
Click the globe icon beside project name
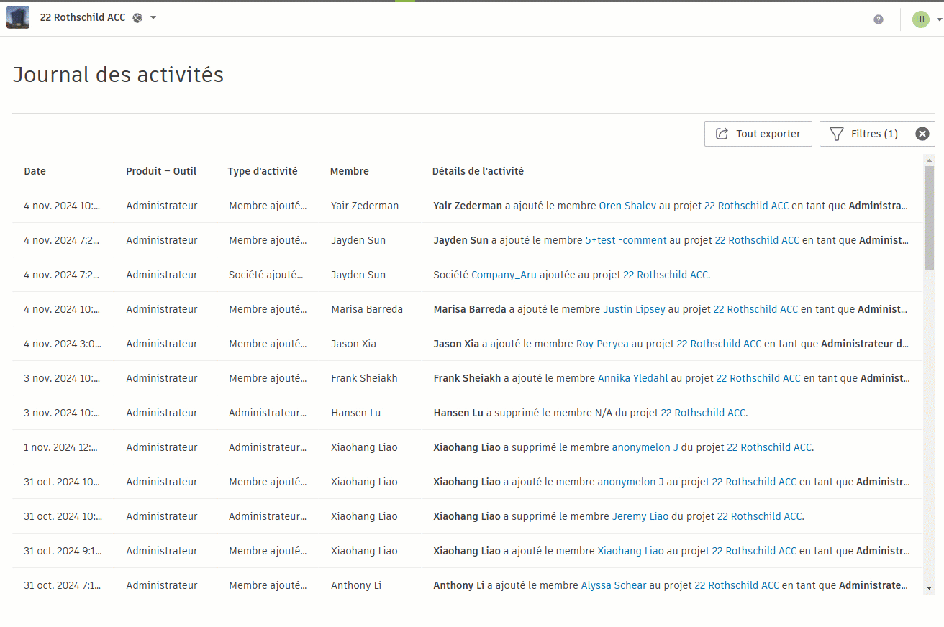[x=137, y=18]
